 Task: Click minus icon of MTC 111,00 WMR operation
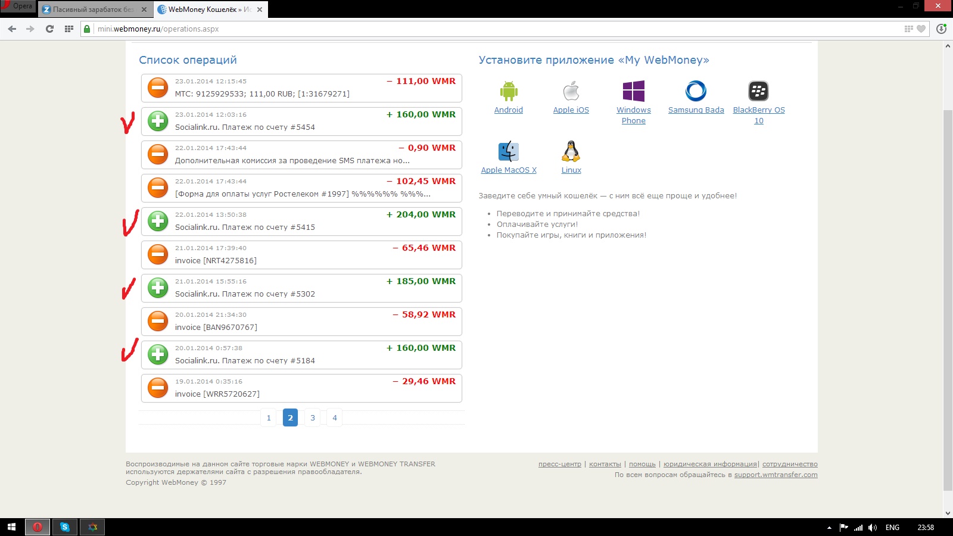(x=158, y=88)
